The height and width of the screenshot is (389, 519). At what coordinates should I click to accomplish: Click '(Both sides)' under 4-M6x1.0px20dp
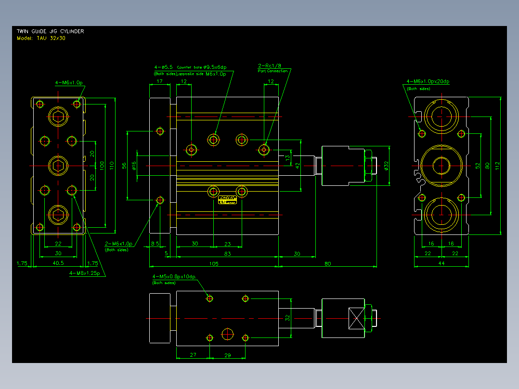pos(419,89)
